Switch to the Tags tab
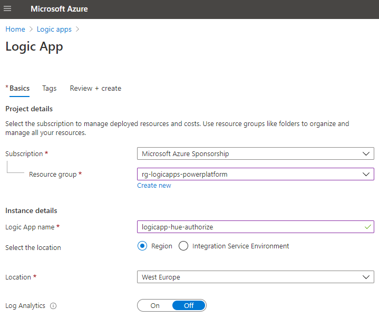379x318 pixels. [x=50, y=88]
